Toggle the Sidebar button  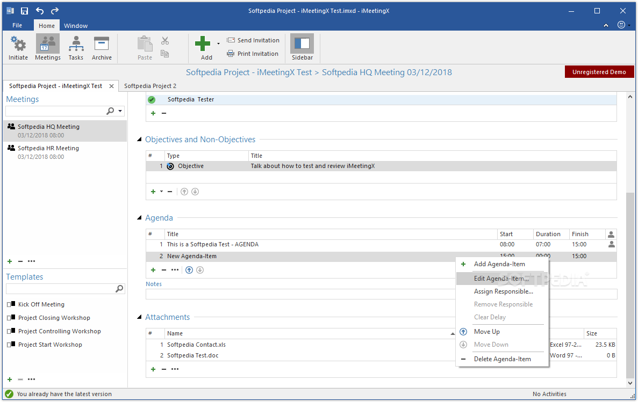click(x=302, y=48)
